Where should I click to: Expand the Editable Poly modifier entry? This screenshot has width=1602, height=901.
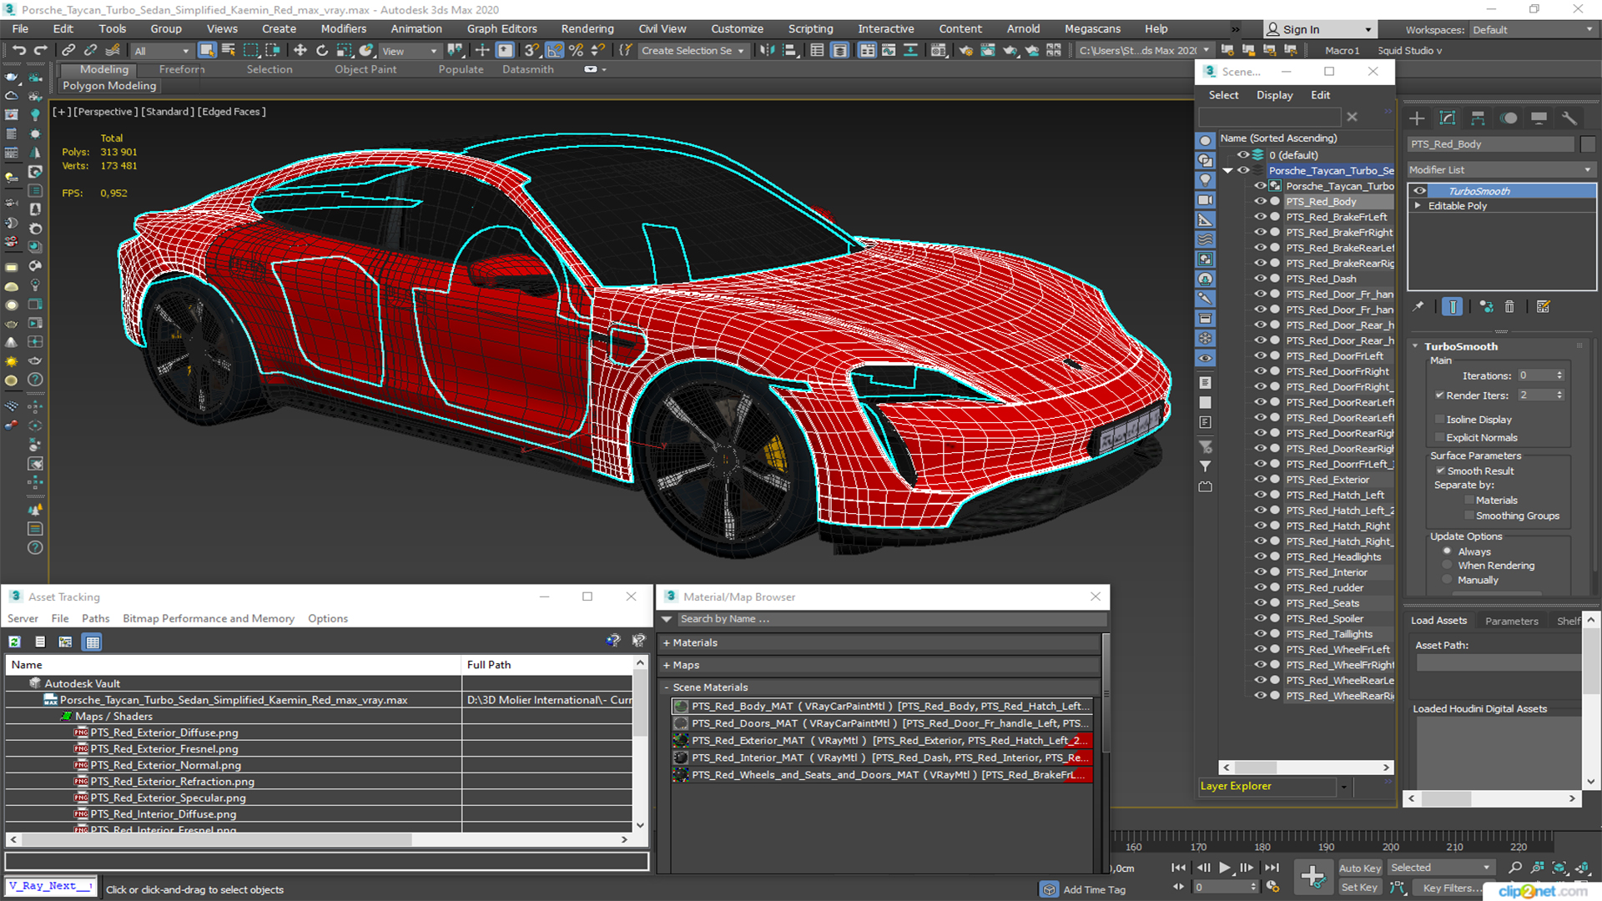click(1417, 205)
